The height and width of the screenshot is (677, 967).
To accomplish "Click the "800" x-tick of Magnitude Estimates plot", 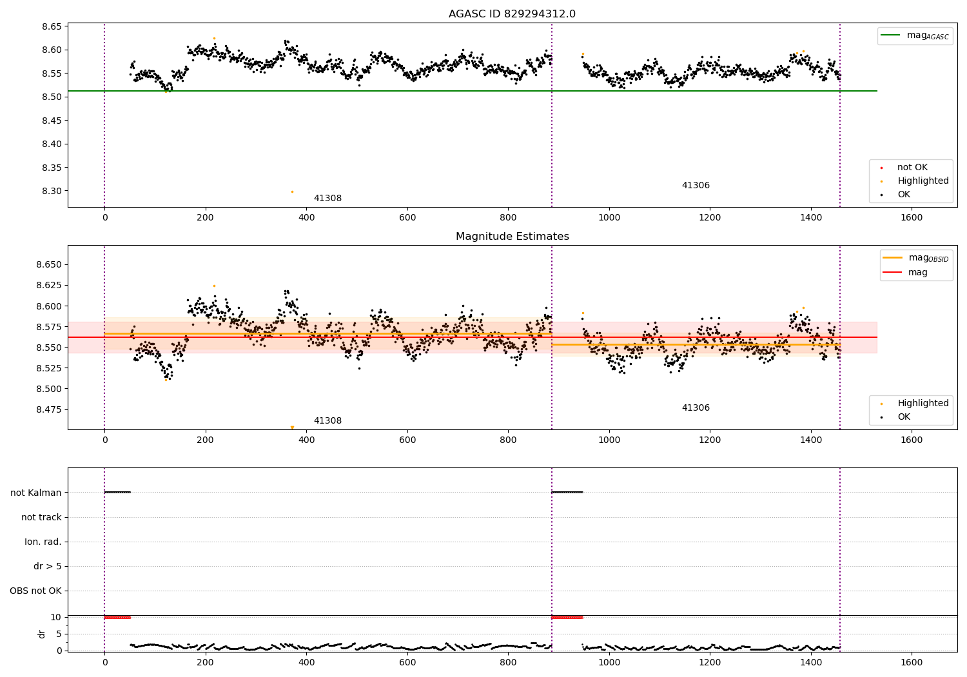I will pyautogui.click(x=508, y=440).
